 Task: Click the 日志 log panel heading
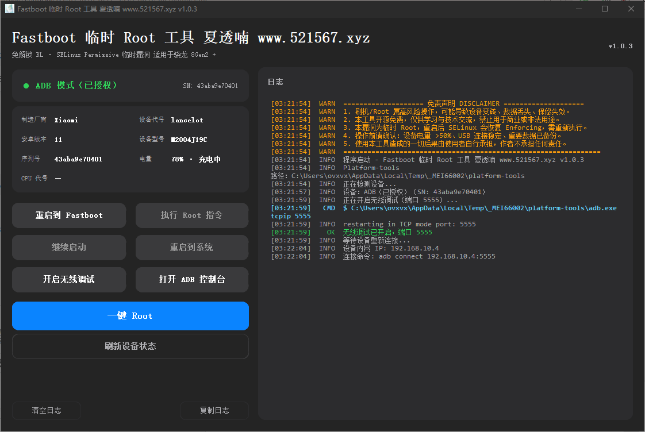pos(275,82)
